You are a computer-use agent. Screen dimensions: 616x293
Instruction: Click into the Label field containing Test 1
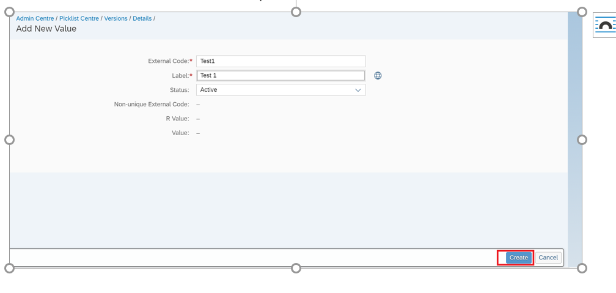(281, 75)
